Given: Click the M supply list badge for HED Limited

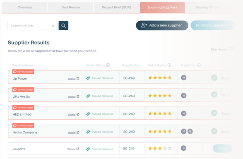Looking at the screenshot, I should [184, 113].
